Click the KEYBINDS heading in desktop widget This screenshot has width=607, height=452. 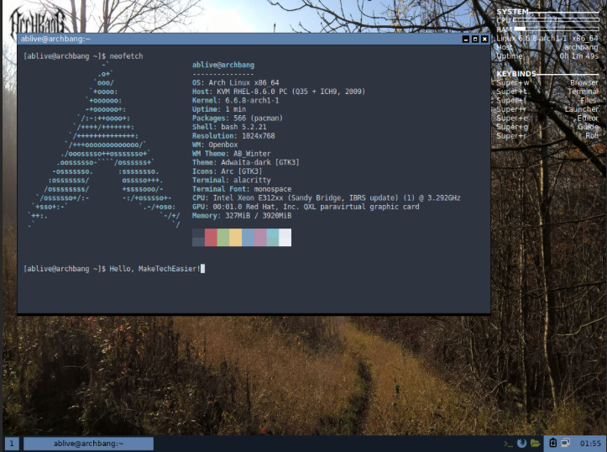tap(516, 74)
